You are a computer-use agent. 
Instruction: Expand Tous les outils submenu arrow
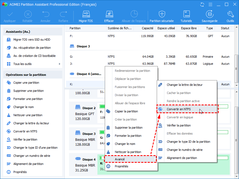[60, 64]
